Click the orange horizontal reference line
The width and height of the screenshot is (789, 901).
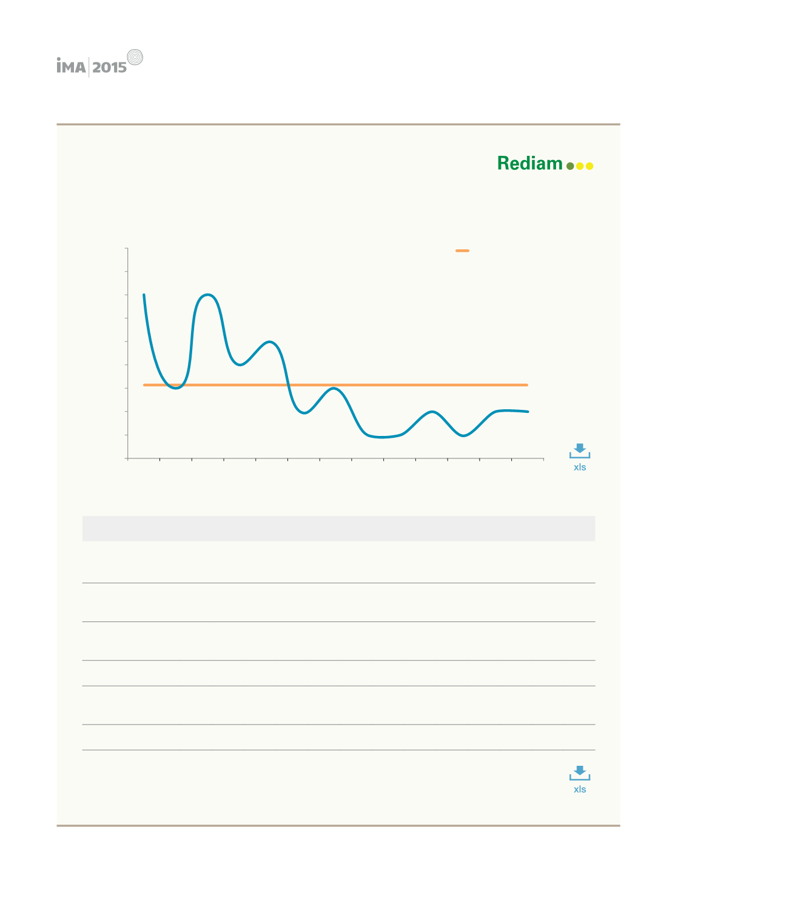pyautogui.click(x=335, y=385)
